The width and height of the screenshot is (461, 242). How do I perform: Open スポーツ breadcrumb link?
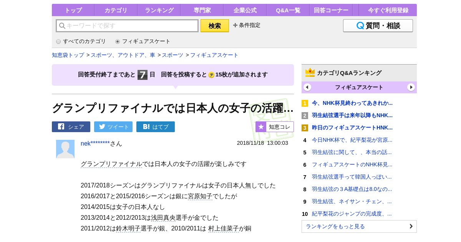pos(172,55)
